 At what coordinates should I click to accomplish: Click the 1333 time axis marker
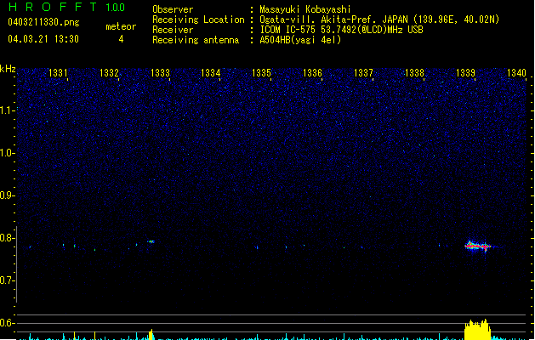pyautogui.click(x=160, y=73)
